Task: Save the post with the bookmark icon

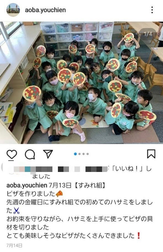Action: coord(151,154)
